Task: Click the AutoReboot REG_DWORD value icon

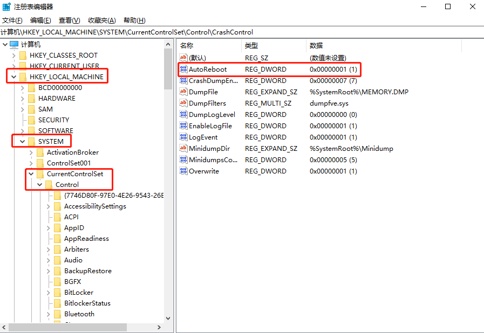Action: (183, 69)
